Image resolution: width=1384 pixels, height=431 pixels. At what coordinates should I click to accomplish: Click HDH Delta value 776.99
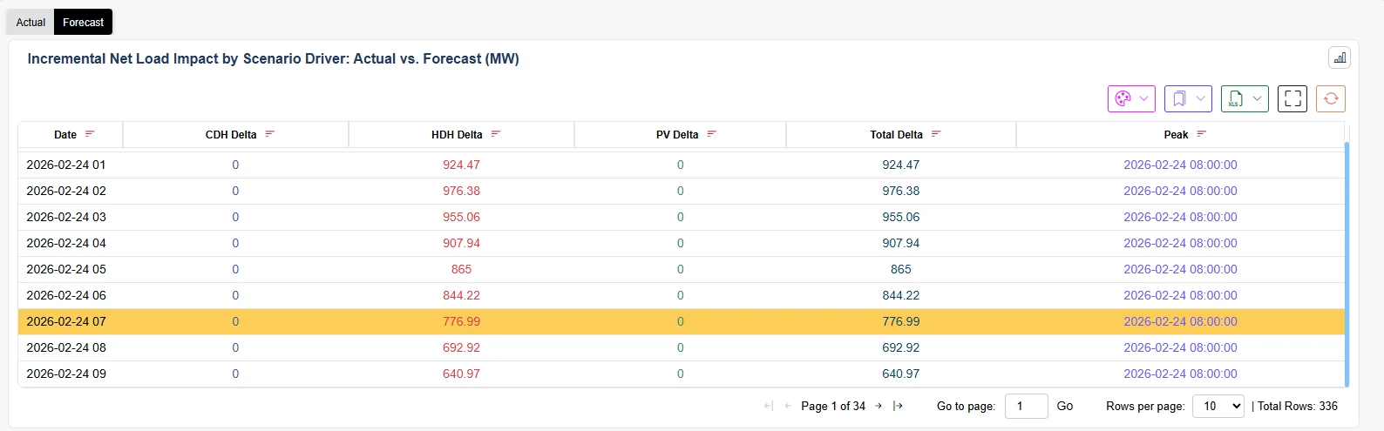461,321
